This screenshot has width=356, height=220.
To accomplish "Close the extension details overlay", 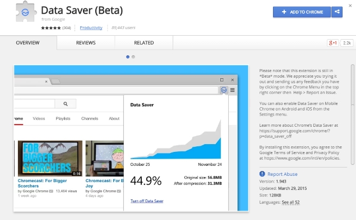I will (350, 6).
